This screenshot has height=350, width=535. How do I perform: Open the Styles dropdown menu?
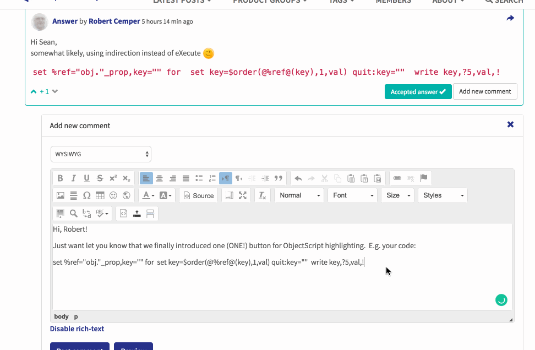pyautogui.click(x=443, y=195)
